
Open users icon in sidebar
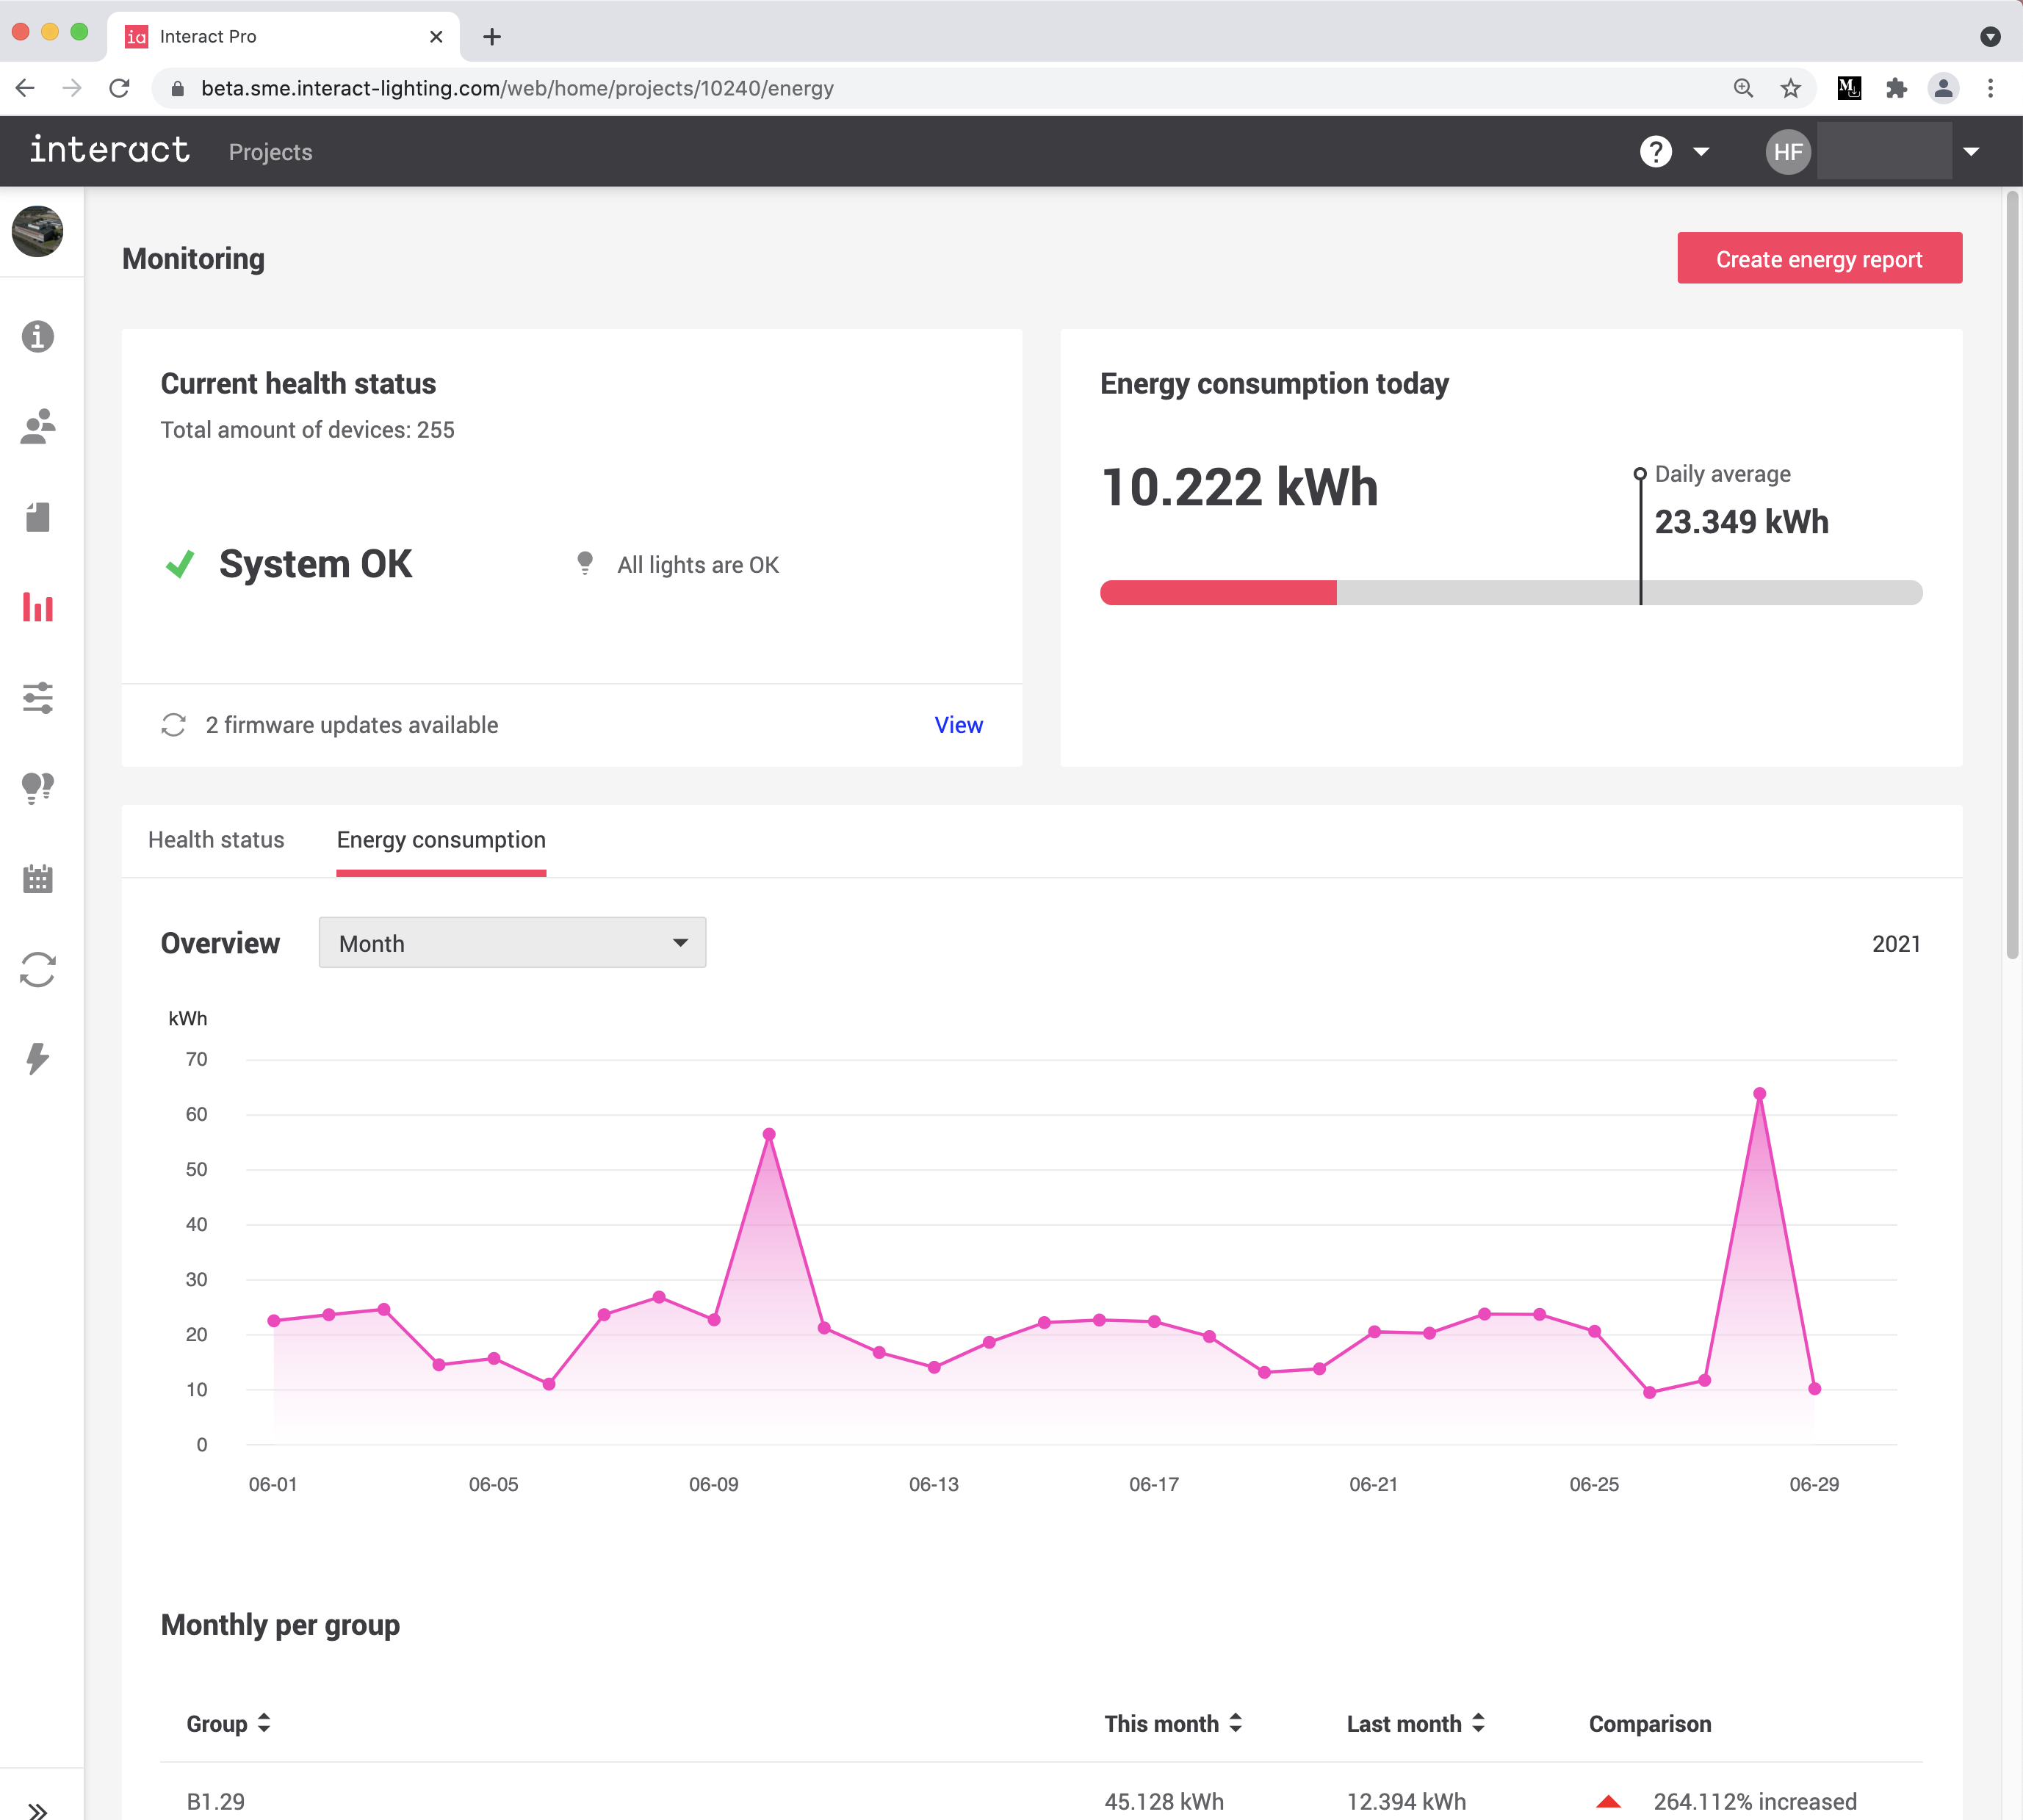38,427
